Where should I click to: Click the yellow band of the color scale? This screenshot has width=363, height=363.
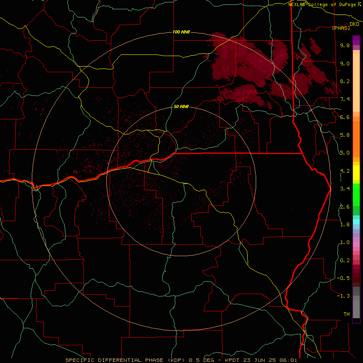point(356,173)
